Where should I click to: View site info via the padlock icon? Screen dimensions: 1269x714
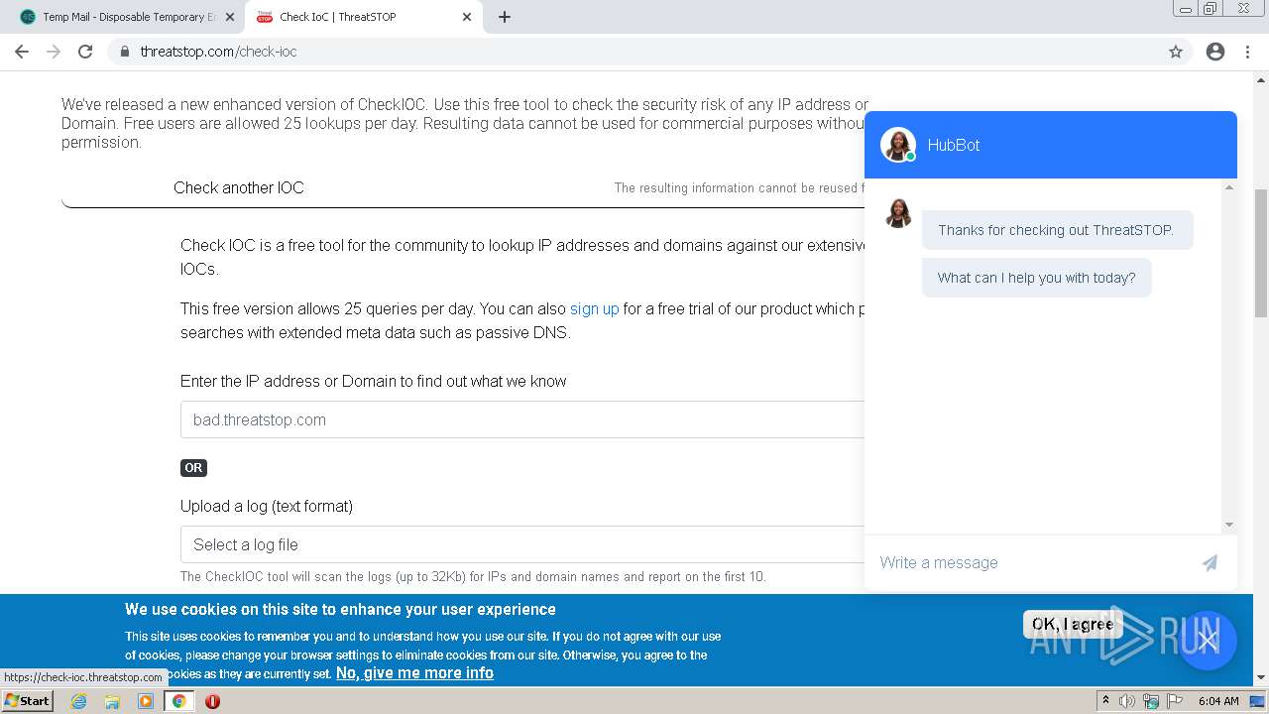click(124, 52)
